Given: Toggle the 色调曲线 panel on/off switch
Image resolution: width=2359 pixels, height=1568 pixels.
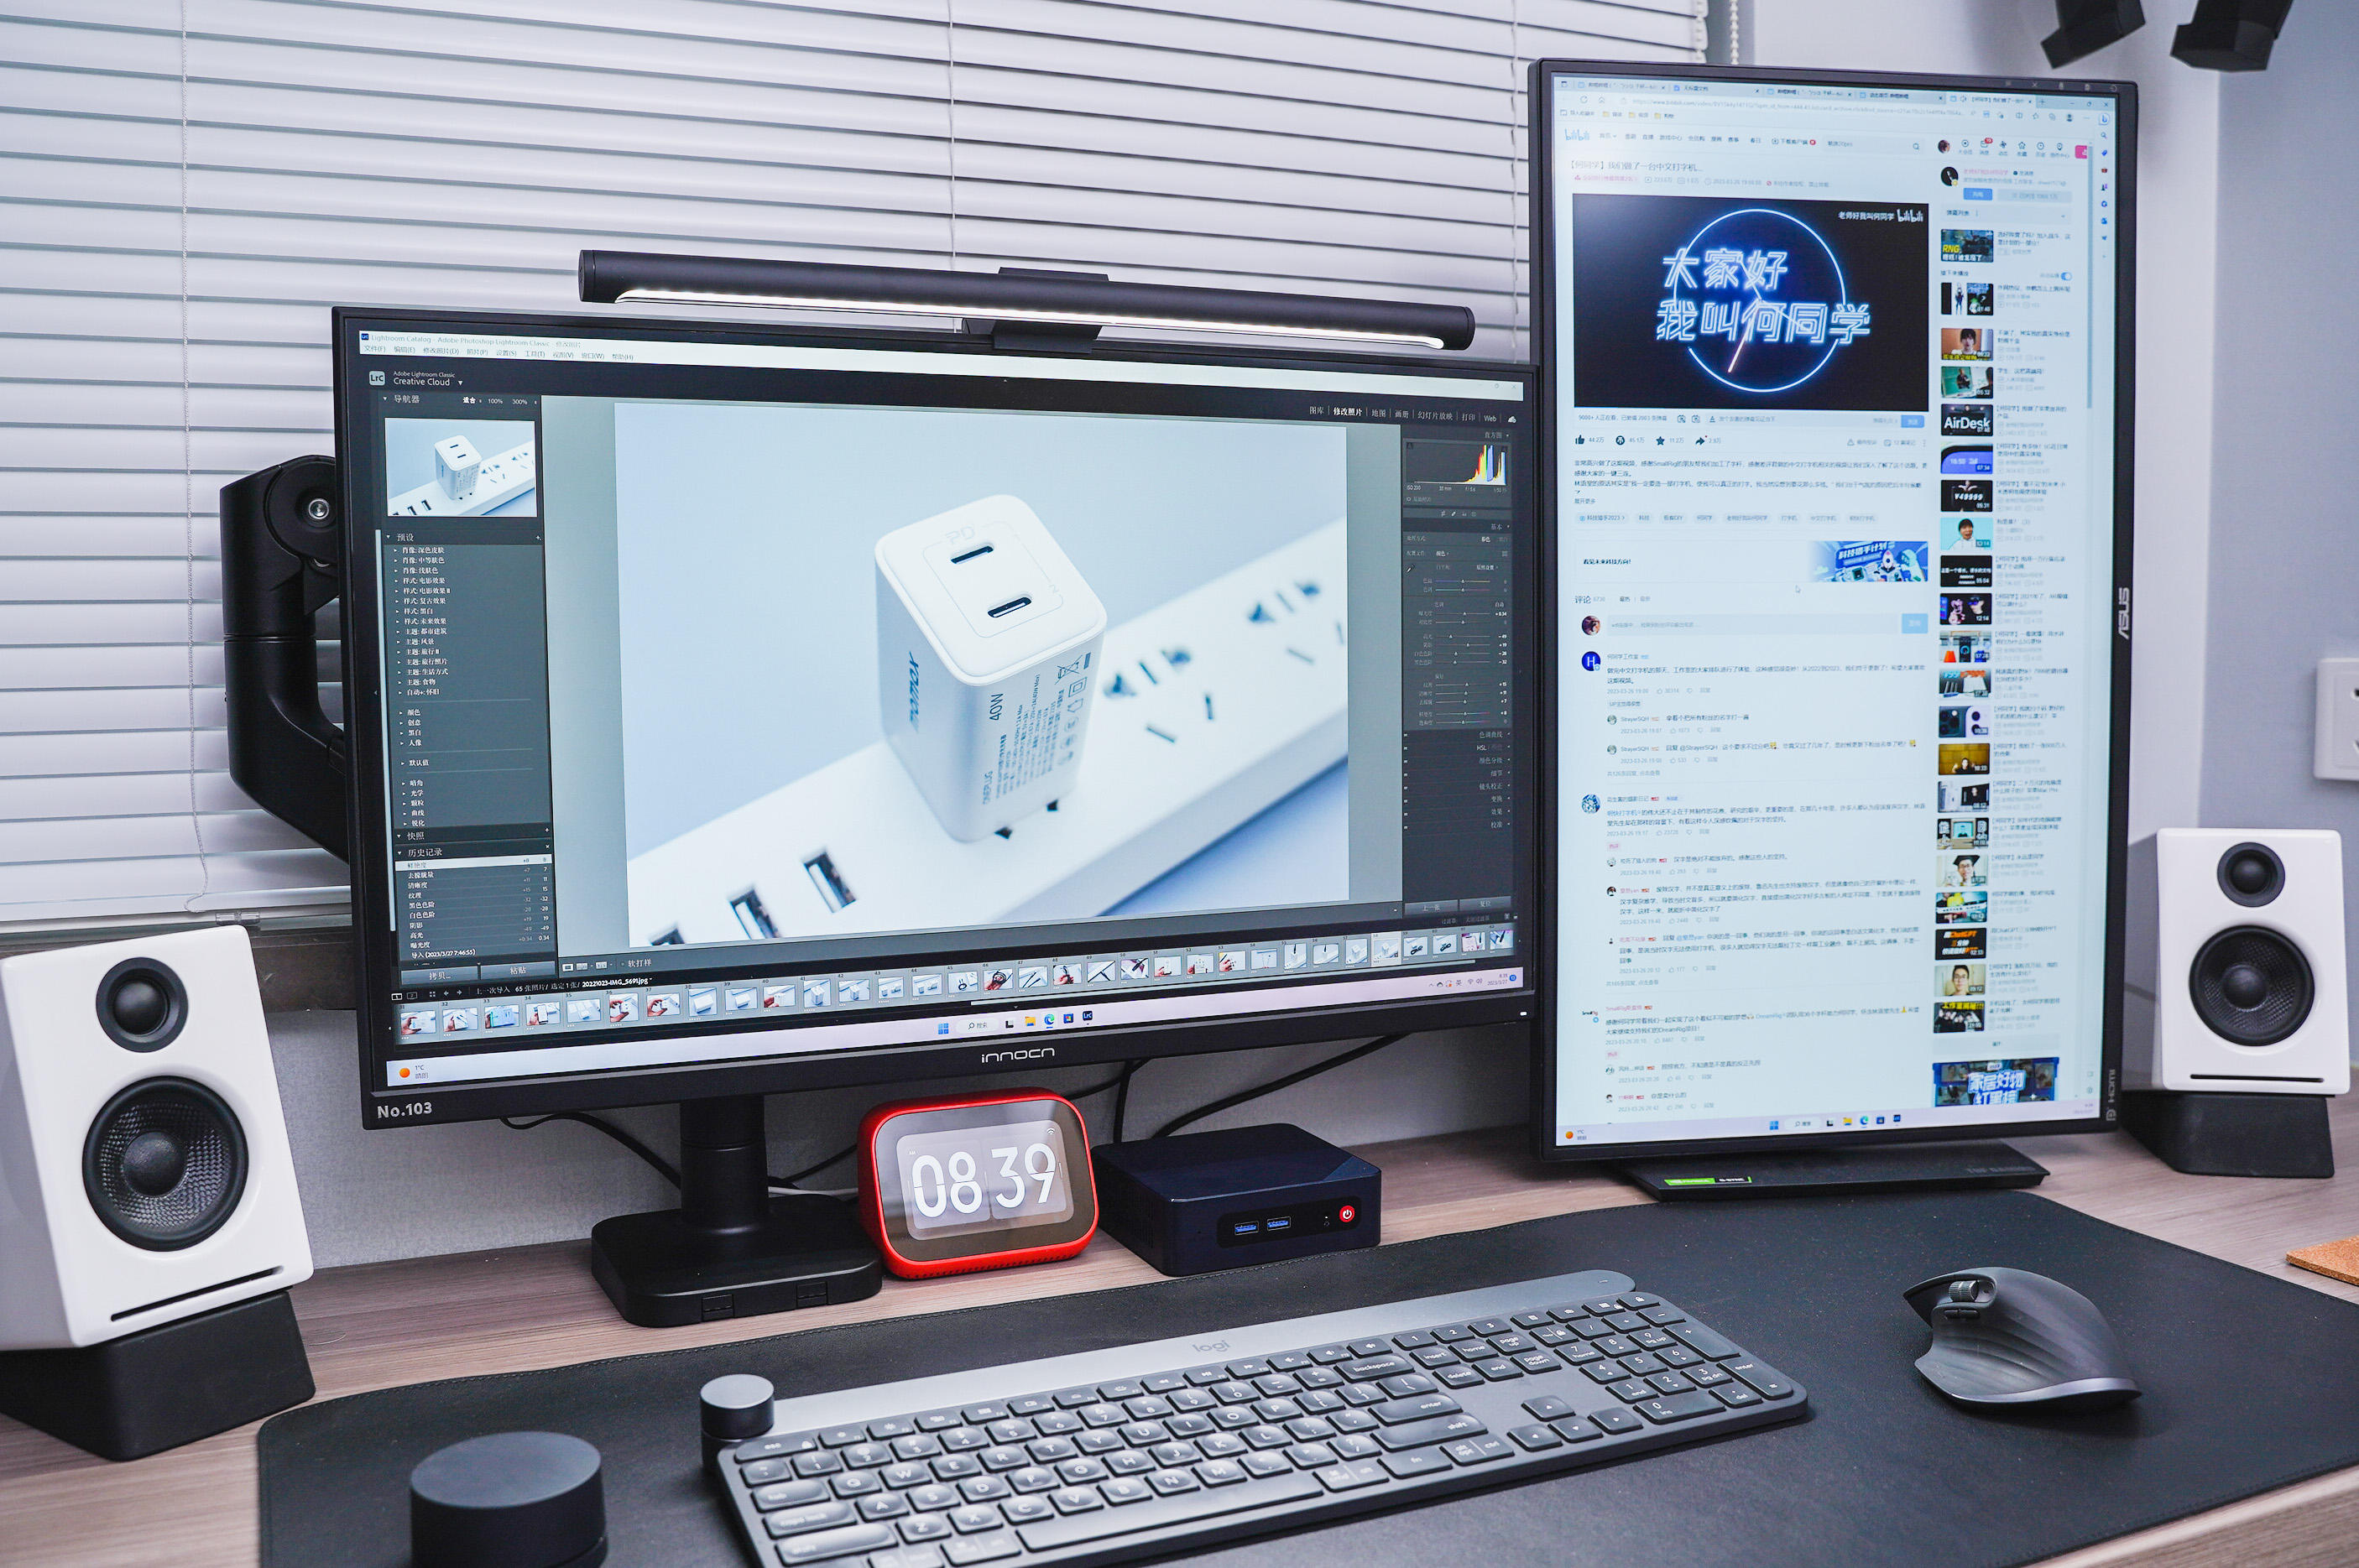Looking at the screenshot, I should tap(1406, 735).
